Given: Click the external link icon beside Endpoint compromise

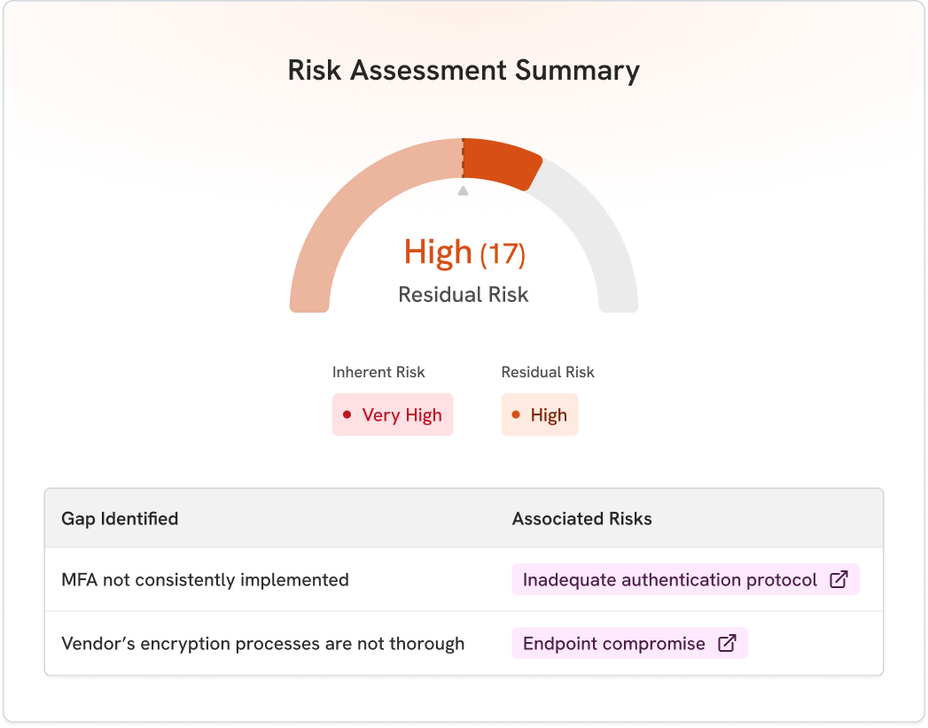Looking at the screenshot, I should [727, 644].
